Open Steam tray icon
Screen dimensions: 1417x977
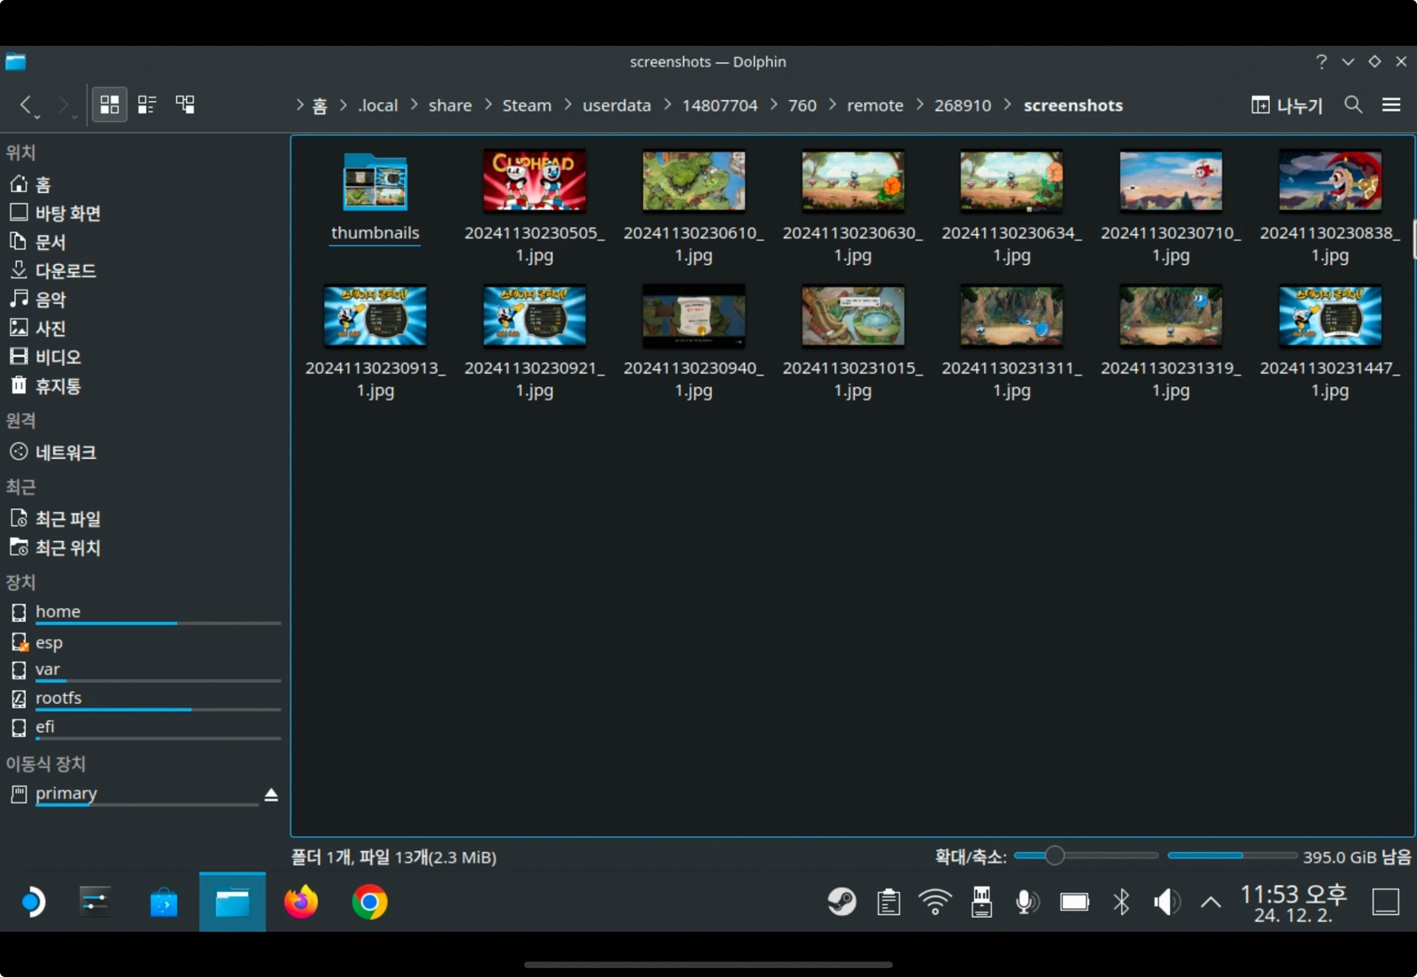pos(841,902)
